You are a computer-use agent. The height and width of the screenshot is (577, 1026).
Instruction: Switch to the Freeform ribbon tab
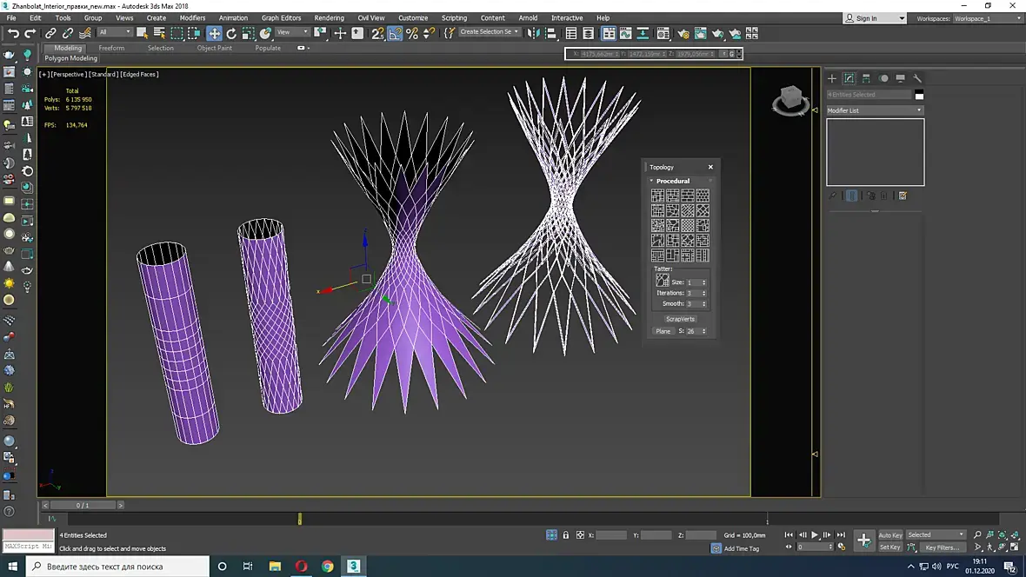tap(111, 48)
